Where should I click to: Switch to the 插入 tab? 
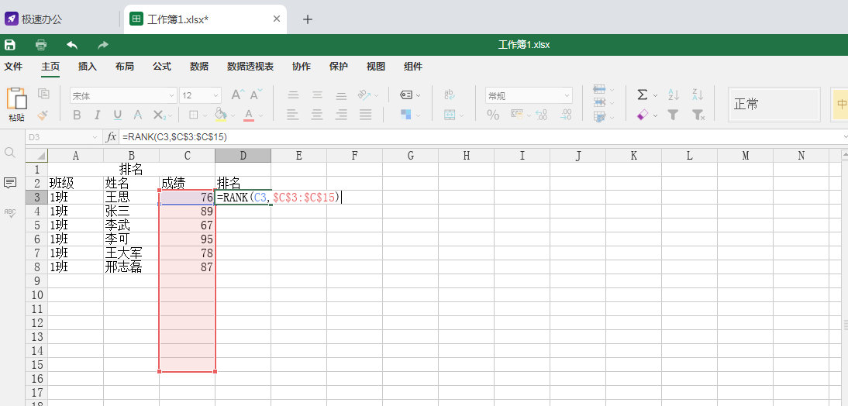pos(88,67)
